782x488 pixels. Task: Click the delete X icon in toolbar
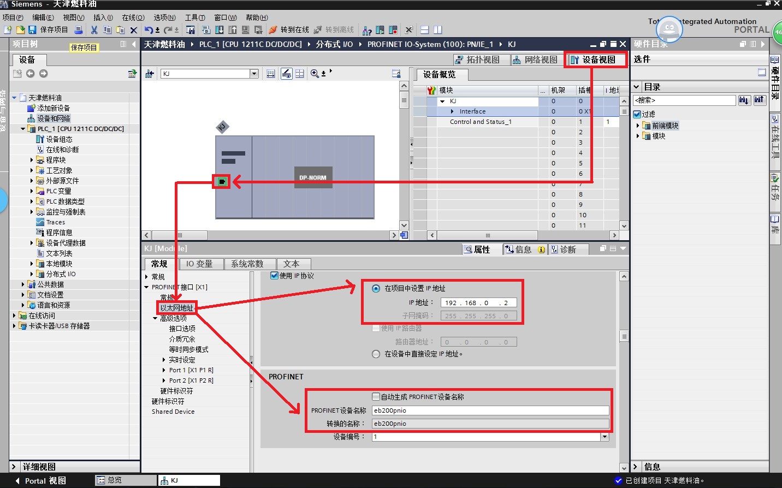[134, 29]
